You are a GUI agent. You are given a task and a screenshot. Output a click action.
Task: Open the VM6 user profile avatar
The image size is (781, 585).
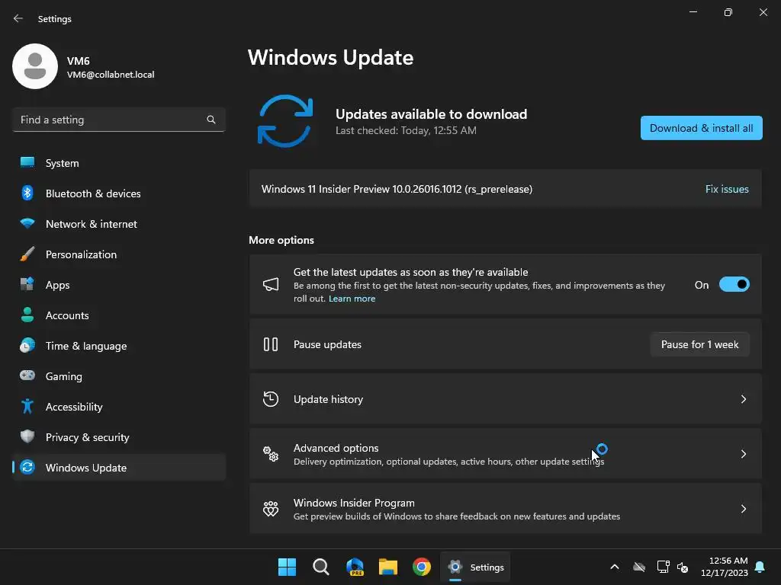point(35,66)
